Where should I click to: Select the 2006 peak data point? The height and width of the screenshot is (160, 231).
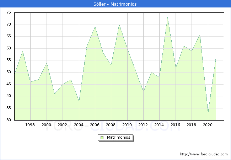(95, 27)
